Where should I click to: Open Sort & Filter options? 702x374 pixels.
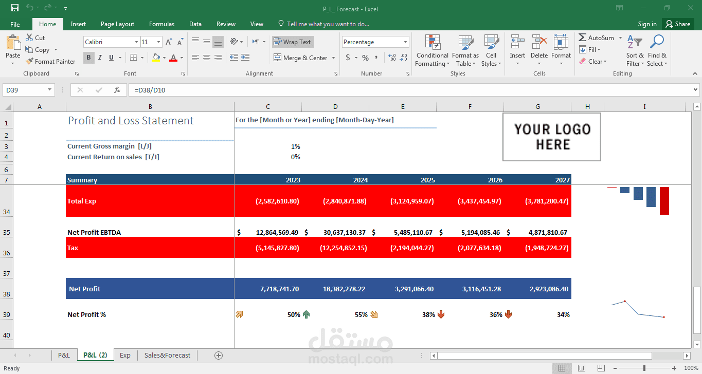(635, 50)
